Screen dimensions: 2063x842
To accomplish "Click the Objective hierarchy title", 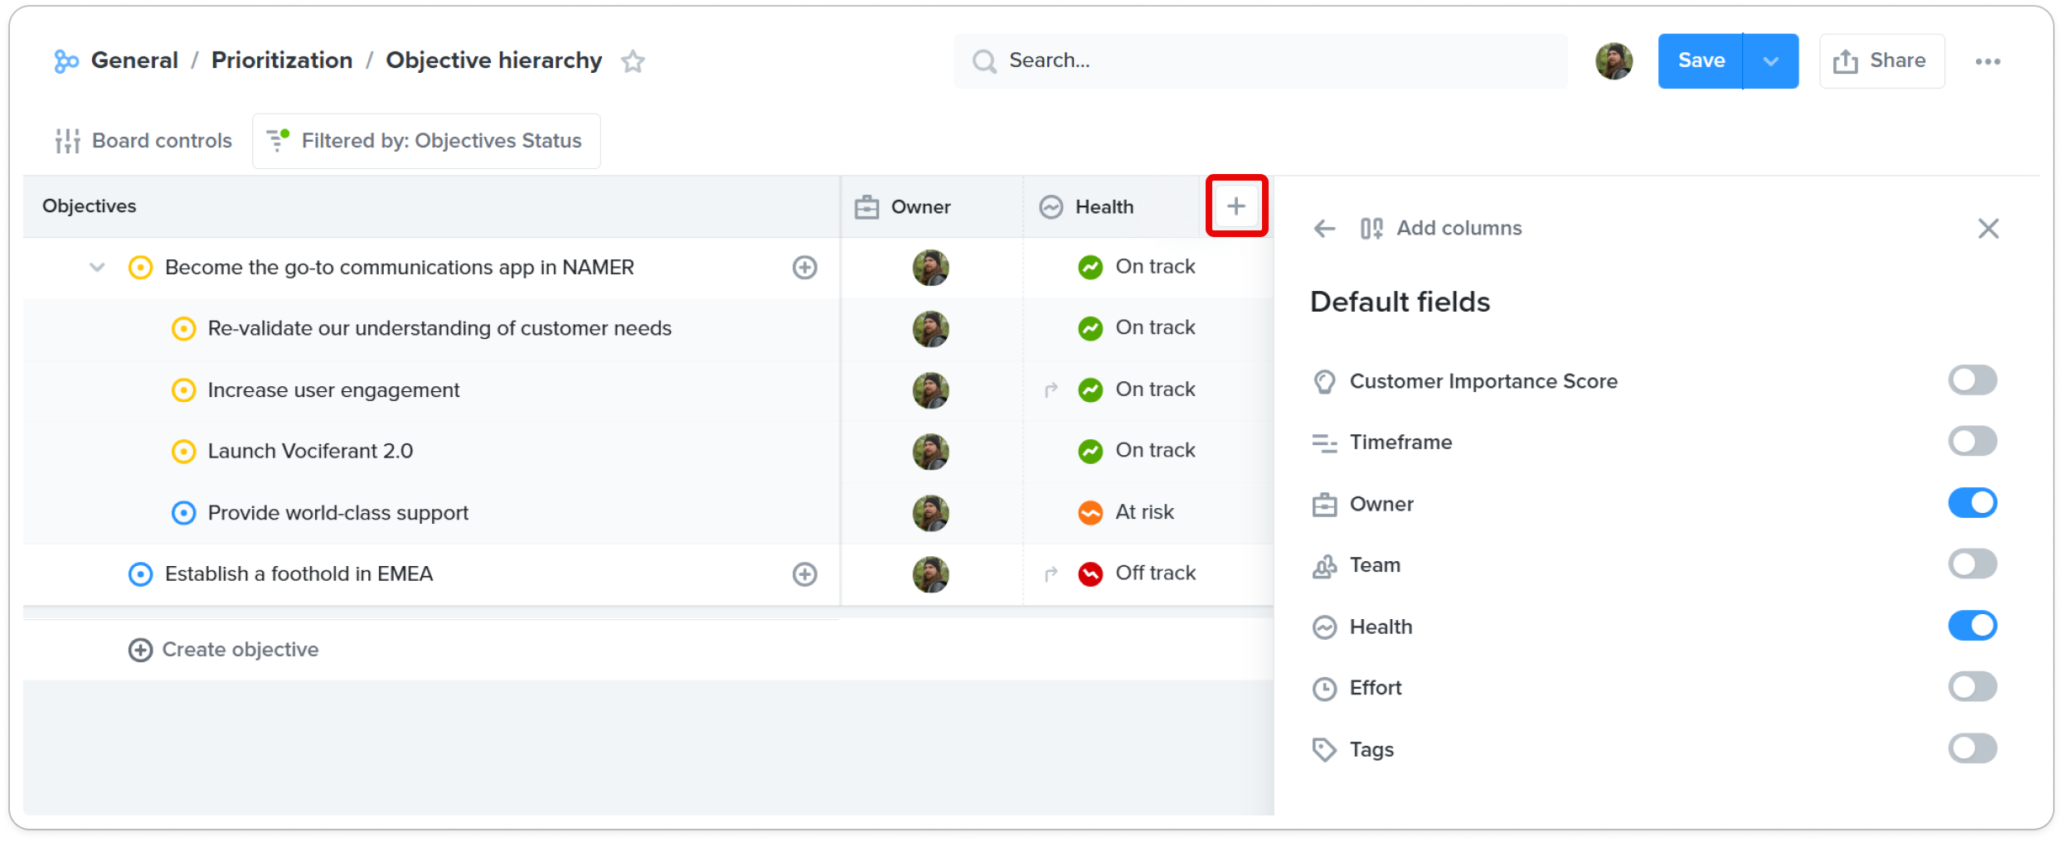I will 494,60.
